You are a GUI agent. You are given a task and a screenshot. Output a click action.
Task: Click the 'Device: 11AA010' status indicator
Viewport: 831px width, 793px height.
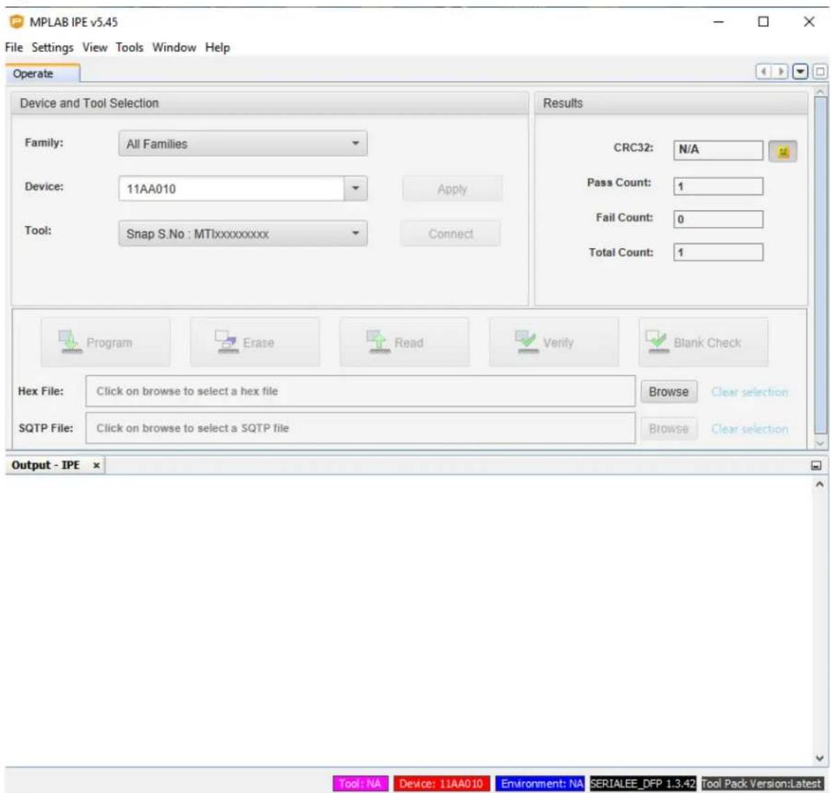(x=441, y=783)
